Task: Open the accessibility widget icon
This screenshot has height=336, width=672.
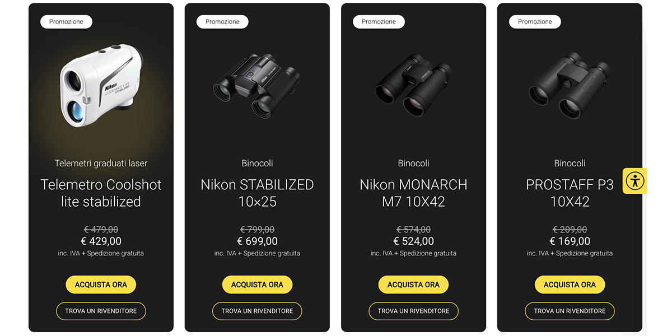Action: click(x=635, y=181)
